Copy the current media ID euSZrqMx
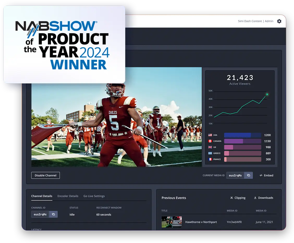Screen dimensions: 294x243 pyautogui.click(x=248, y=175)
